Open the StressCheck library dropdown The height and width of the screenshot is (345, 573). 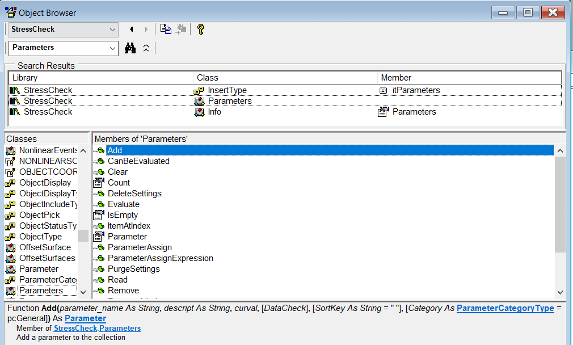tap(112, 30)
